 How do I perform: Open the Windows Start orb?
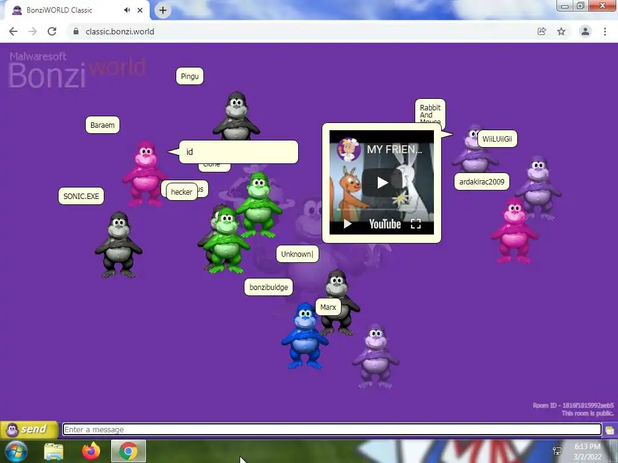[x=15, y=451]
